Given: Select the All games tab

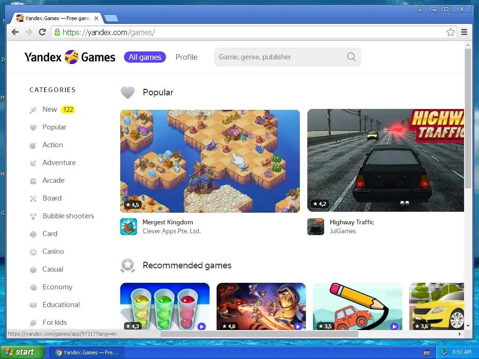Looking at the screenshot, I should [x=145, y=57].
